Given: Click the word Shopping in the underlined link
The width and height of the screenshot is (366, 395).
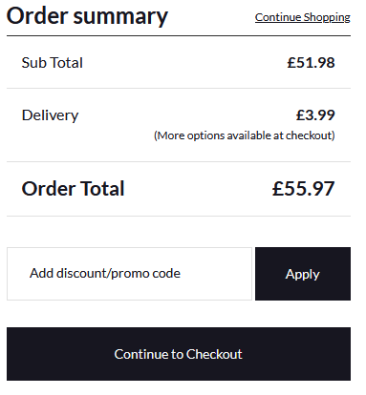Looking at the screenshot, I should coord(327,17).
